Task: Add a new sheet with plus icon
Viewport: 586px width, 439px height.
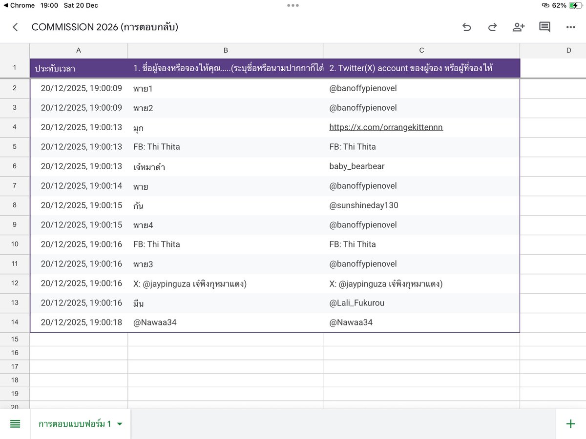Action: pos(570,424)
